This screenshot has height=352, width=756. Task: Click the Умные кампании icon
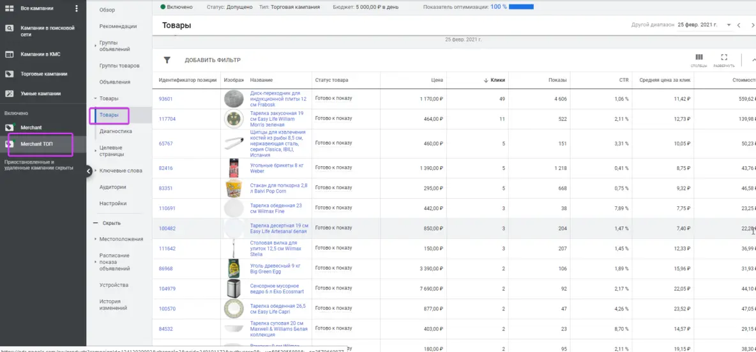[x=10, y=93]
